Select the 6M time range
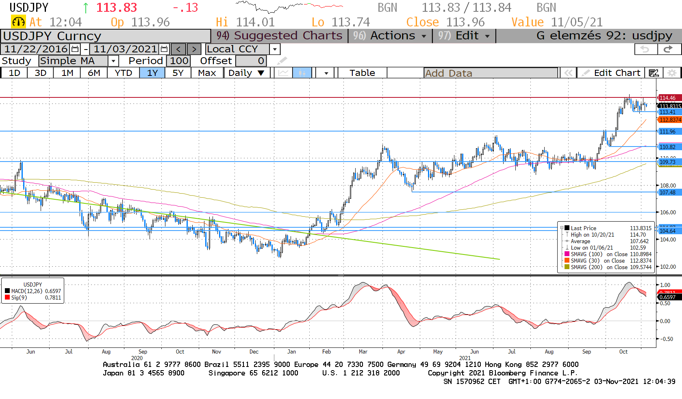This screenshot has width=682, height=399. tap(94, 73)
